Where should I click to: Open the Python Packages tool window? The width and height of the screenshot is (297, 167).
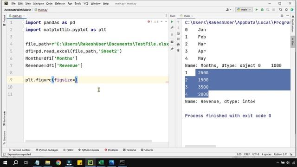[x=47, y=150]
